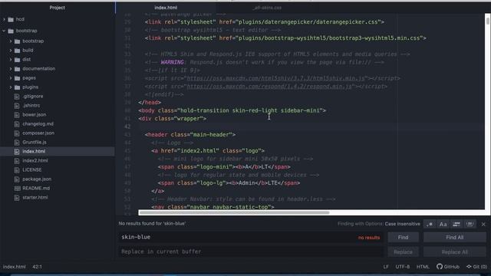Image resolution: width=491 pixels, height=276 pixels.
Task: Click the Git (0) status icon
Action: (x=469, y=267)
